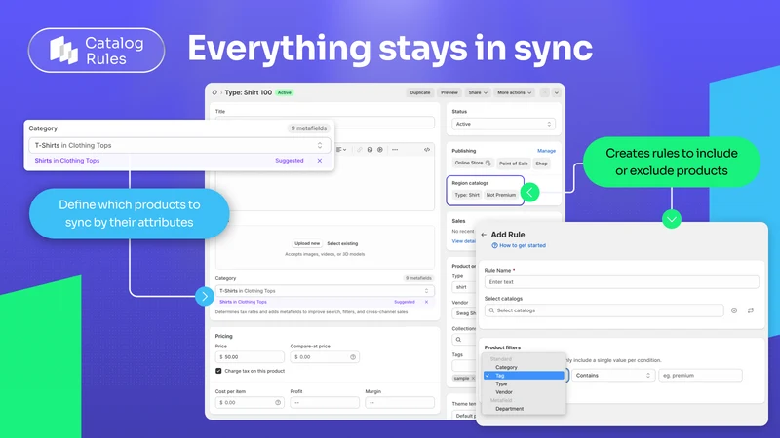780x438 pixels.
Task: Open the More actions dropdown
Action: (x=515, y=92)
